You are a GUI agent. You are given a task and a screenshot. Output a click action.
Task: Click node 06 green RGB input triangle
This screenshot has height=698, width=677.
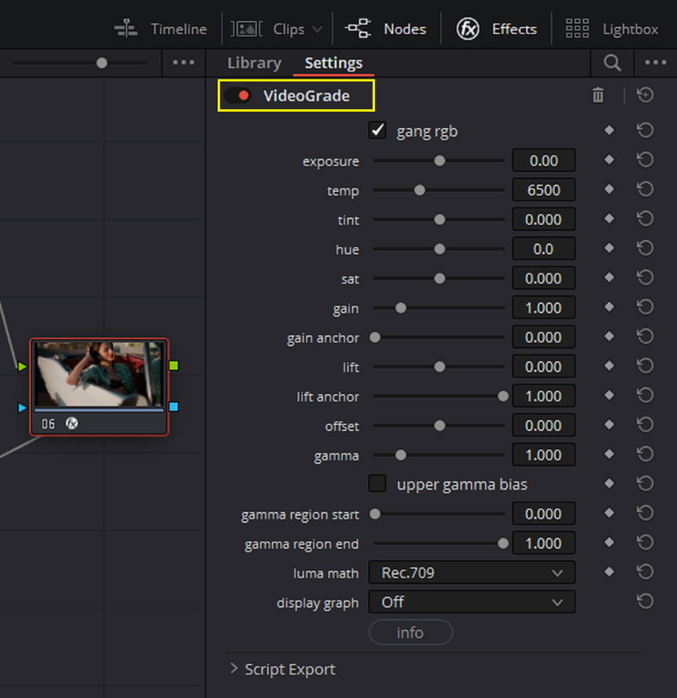pos(23,366)
